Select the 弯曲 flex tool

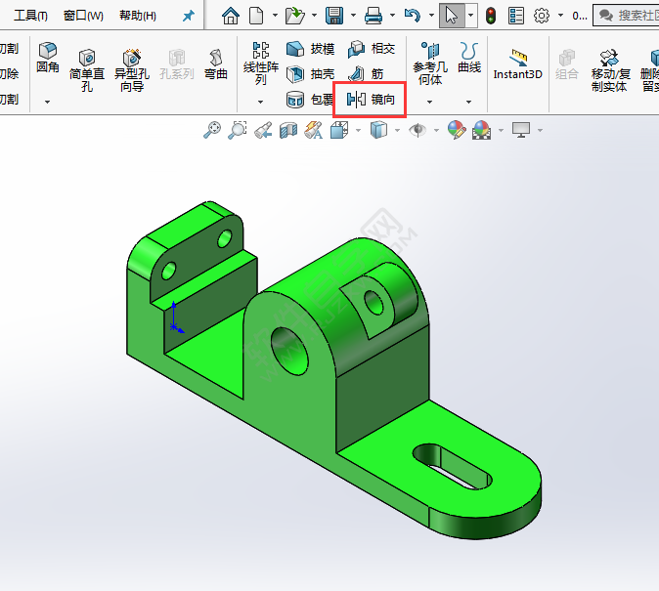point(216,64)
